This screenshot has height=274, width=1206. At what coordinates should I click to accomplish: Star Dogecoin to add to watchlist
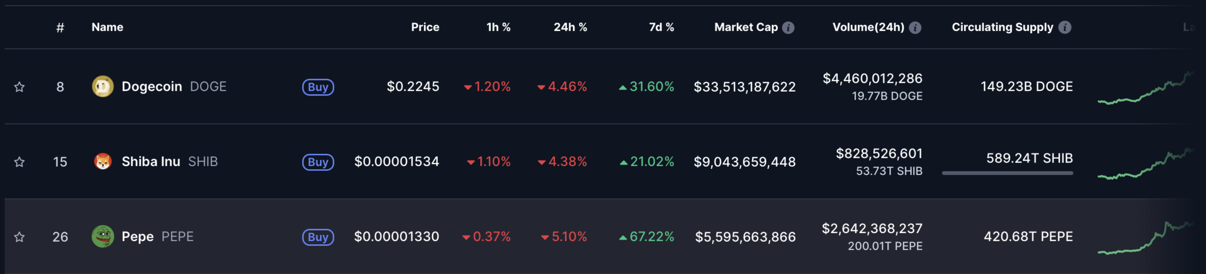(x=19, y=87)
